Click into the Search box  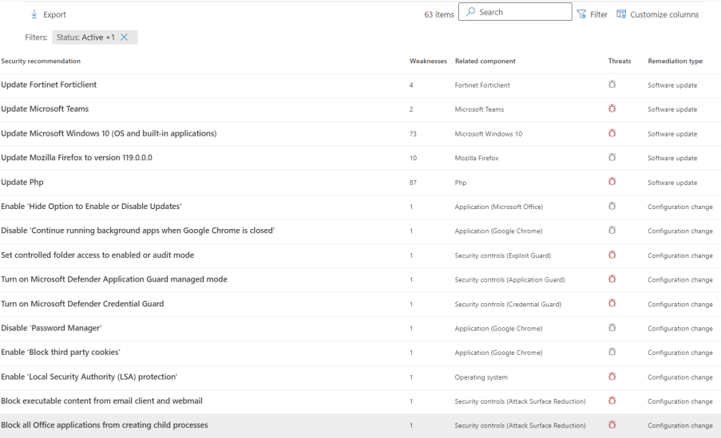coord(515,12)
